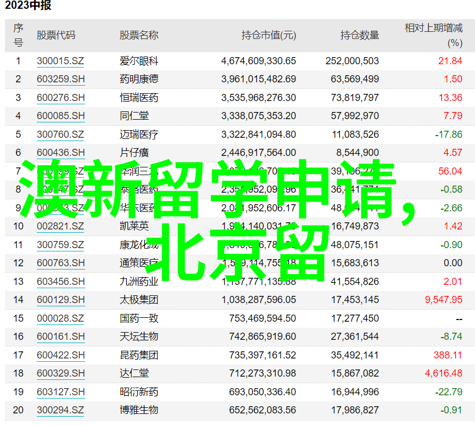Viewport: 475px width, 426px height.
Task: Click market value 652,562,083.56
Action: 262,410
